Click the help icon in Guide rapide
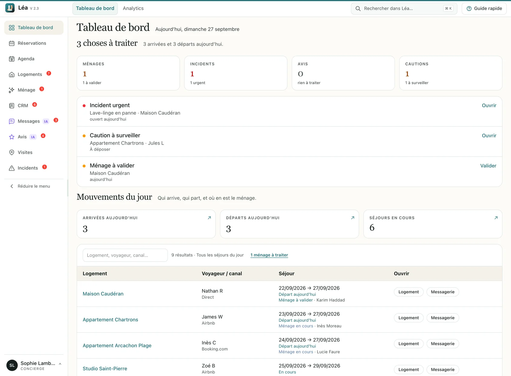 [x=469, y=9]
